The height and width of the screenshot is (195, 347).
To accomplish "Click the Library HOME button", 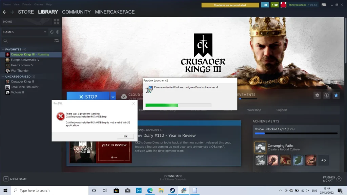I will click(7, 22).
